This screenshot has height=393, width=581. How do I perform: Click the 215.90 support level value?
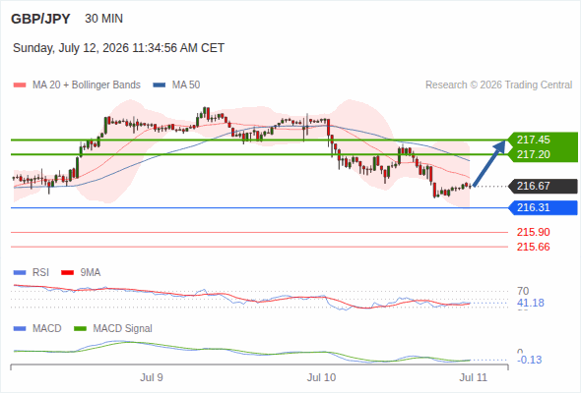534,232
